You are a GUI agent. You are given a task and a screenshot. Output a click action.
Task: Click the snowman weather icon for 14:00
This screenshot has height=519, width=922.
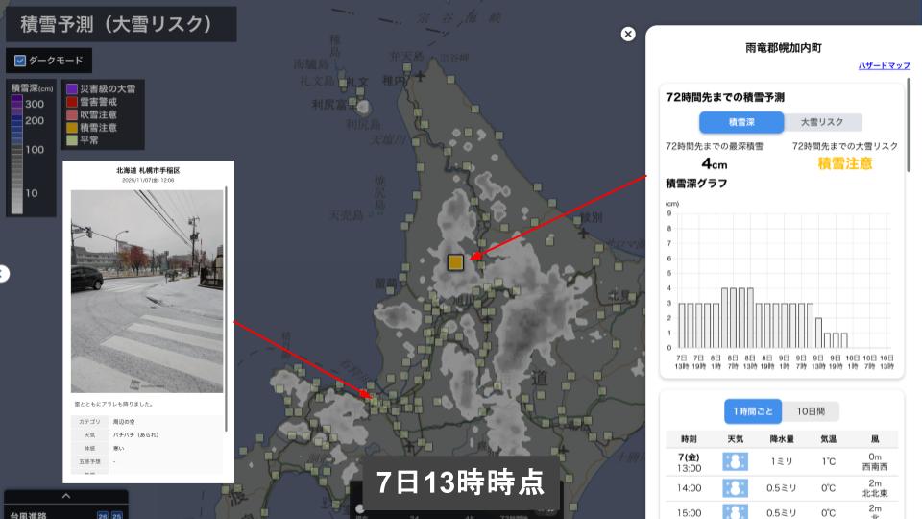735,487
